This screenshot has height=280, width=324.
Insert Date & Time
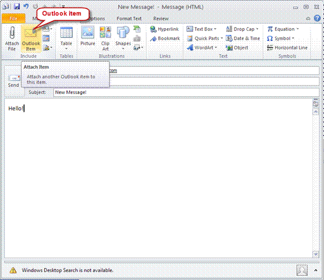pos(242,38)
